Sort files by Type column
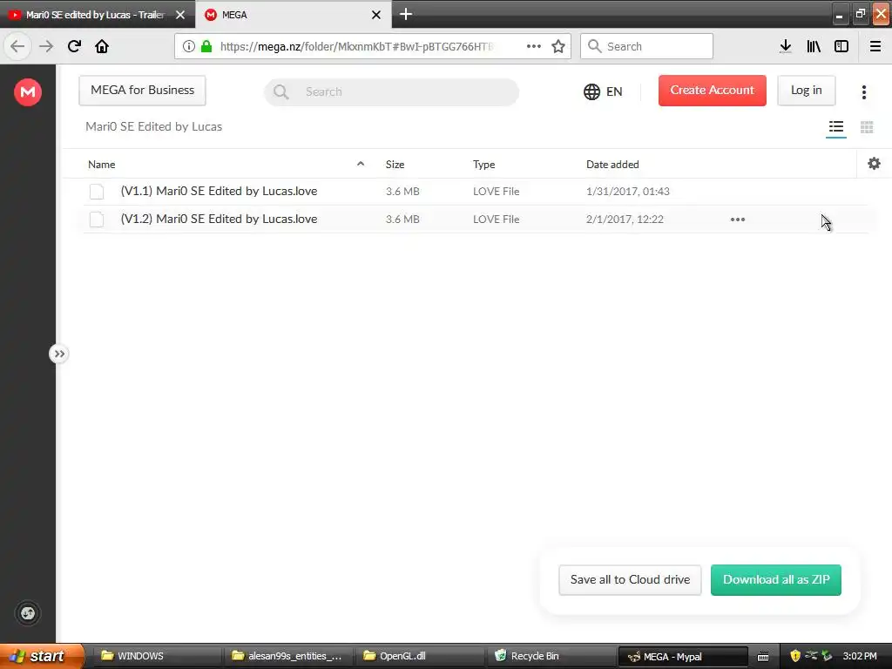The image size is (892, 669). coord(484,165)
